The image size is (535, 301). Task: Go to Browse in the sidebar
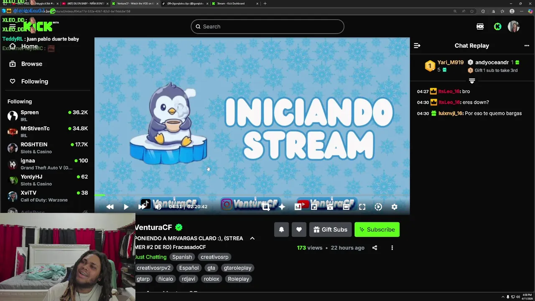pyautogui.click(x=32, y=64)
